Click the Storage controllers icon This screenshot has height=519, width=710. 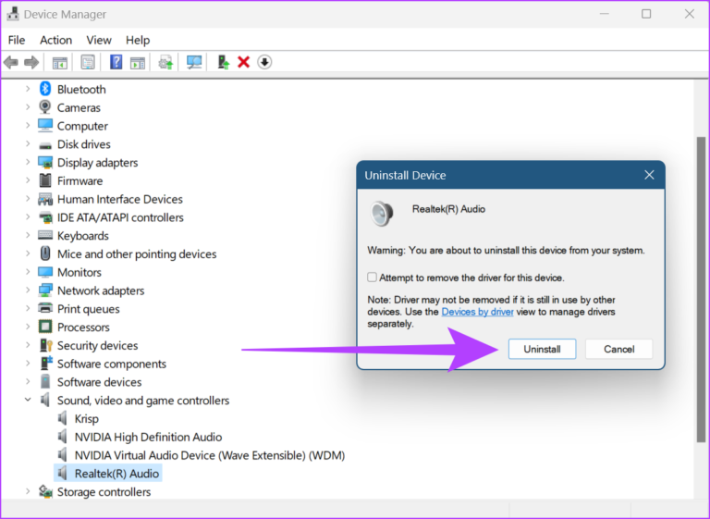click(x=44, y=491)
